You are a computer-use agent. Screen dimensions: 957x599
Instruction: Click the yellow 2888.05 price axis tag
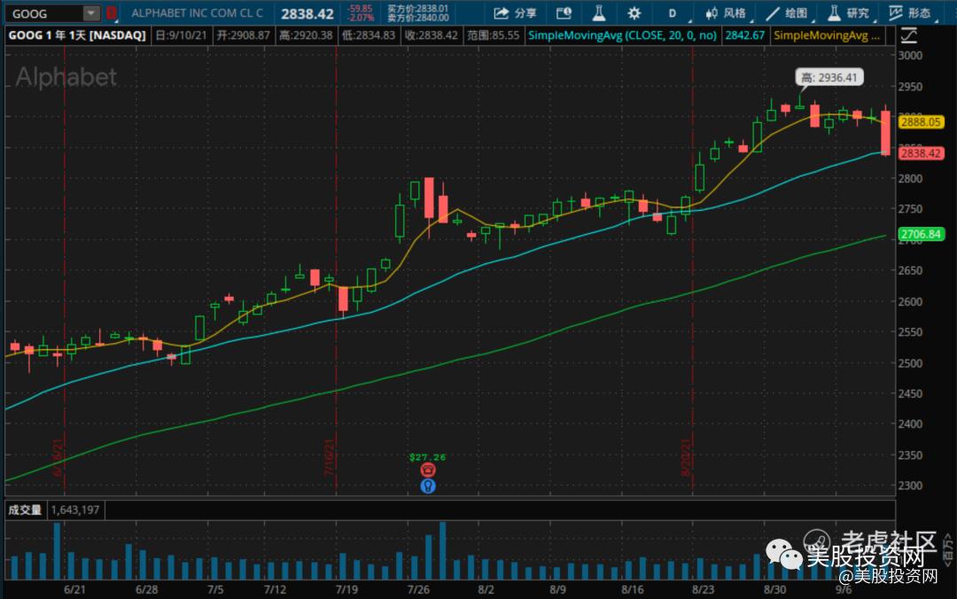[x=921, y=122]
